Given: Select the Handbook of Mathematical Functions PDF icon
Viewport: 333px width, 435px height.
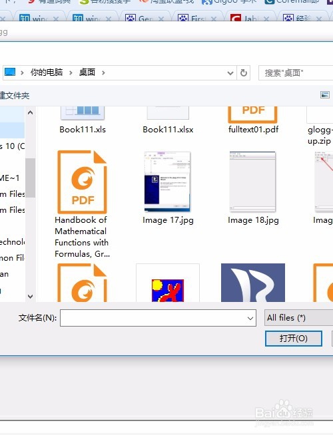Looking at the screenshot, I should tap(82, 182).
